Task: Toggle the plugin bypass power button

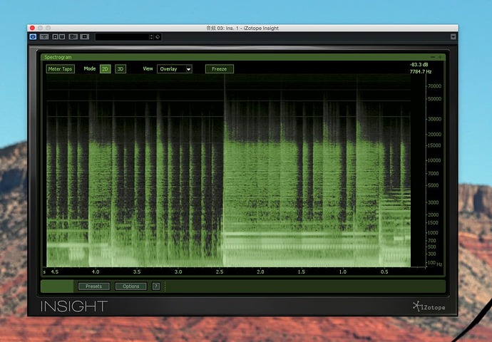Action: pyautogui.click(x=33, y=36)
